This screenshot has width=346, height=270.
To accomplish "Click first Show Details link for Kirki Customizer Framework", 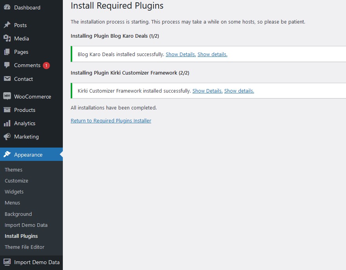I will (x=207, y=91).
